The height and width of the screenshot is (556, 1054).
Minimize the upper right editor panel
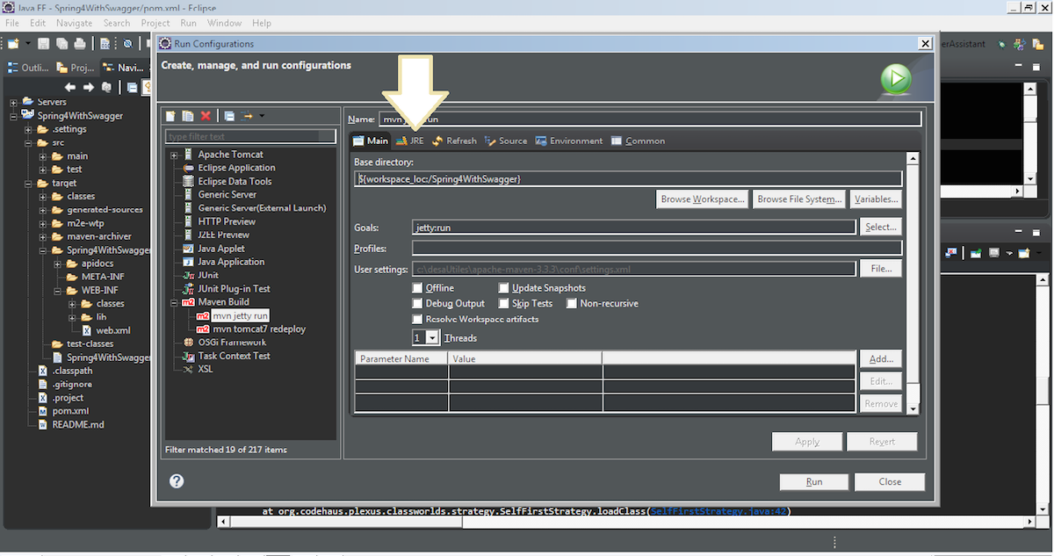(1018, 65)
